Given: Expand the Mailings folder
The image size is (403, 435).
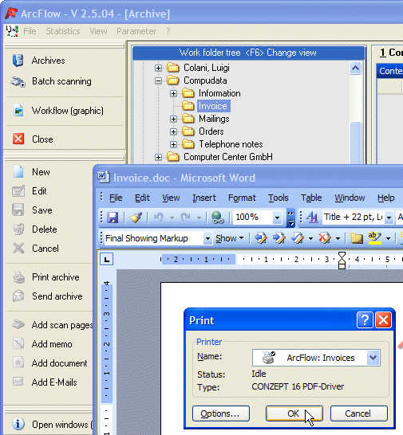Looking at the screenshot, I should coord(173,119).
